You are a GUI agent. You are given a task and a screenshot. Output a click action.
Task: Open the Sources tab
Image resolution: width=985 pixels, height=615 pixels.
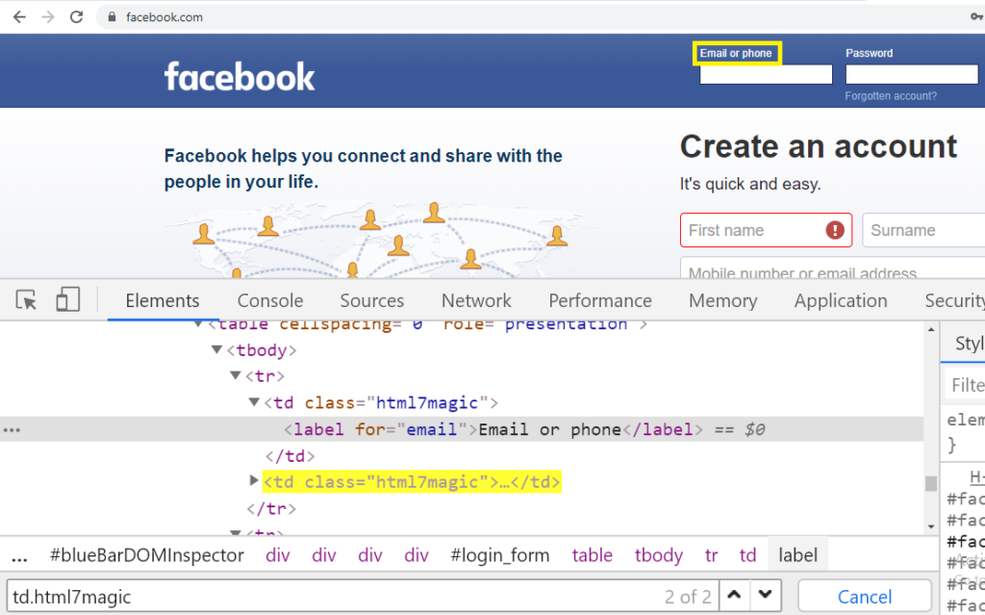tap(372, 300)
